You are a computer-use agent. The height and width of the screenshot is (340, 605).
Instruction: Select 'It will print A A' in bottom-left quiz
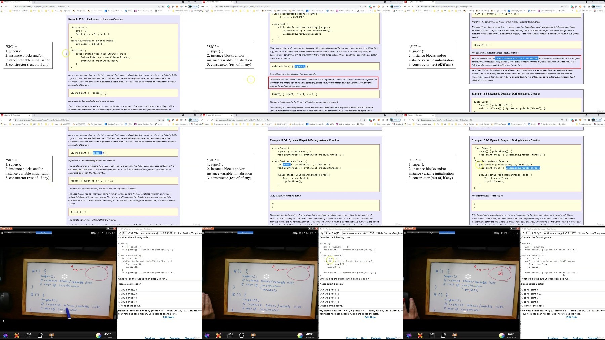point(128,294)
